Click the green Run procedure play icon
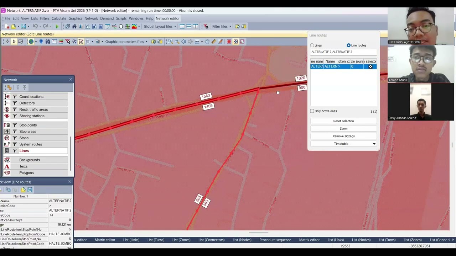Viewport: 456px width, 256px height. tap(57, 26)
